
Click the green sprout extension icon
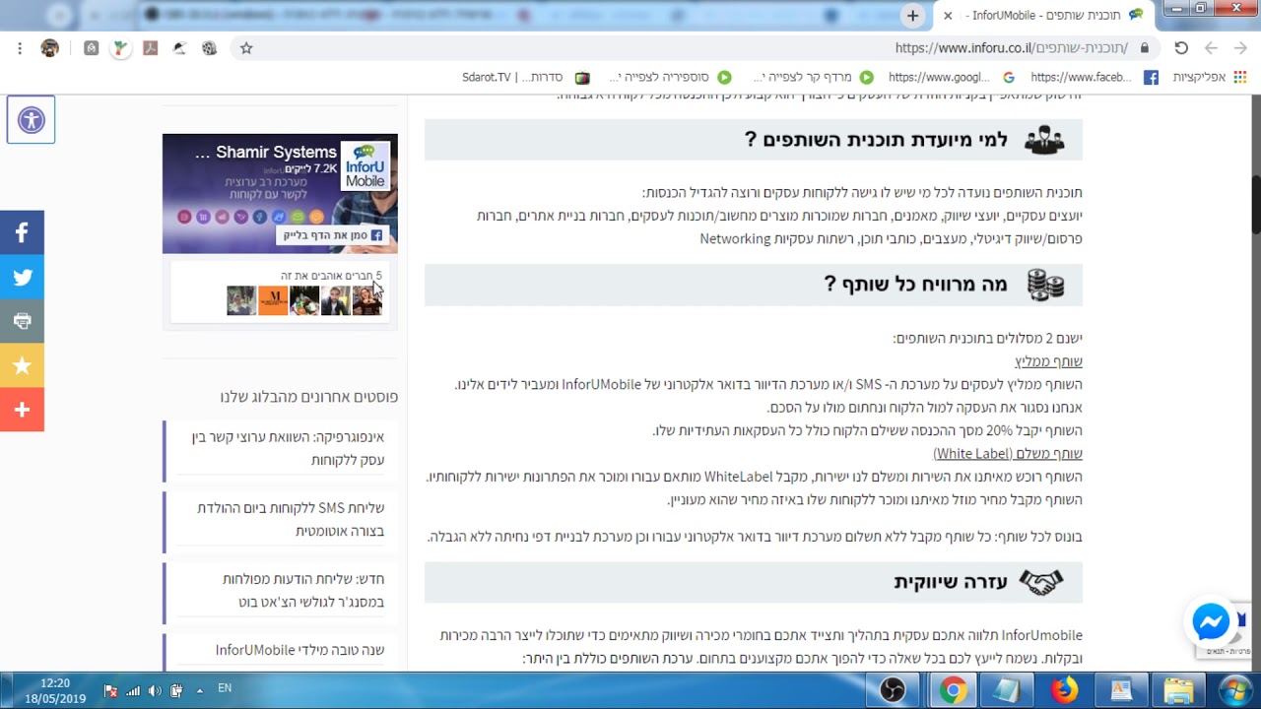pyautogui.click(x=120, y=48)
